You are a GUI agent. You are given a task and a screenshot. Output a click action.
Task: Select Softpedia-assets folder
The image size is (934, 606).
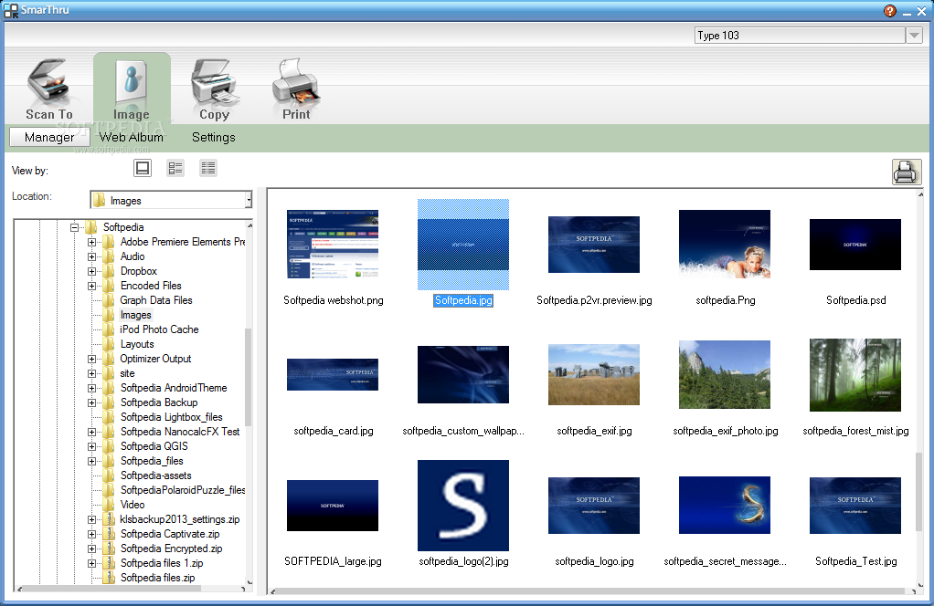(x=156, y=475)
